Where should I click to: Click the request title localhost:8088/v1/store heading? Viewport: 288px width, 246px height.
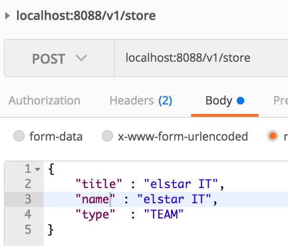86,16
